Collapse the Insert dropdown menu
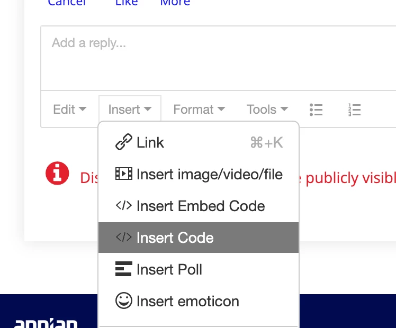 (130, 109)
